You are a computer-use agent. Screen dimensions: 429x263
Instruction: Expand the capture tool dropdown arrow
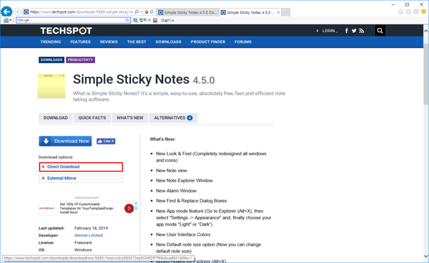point(149,20)
